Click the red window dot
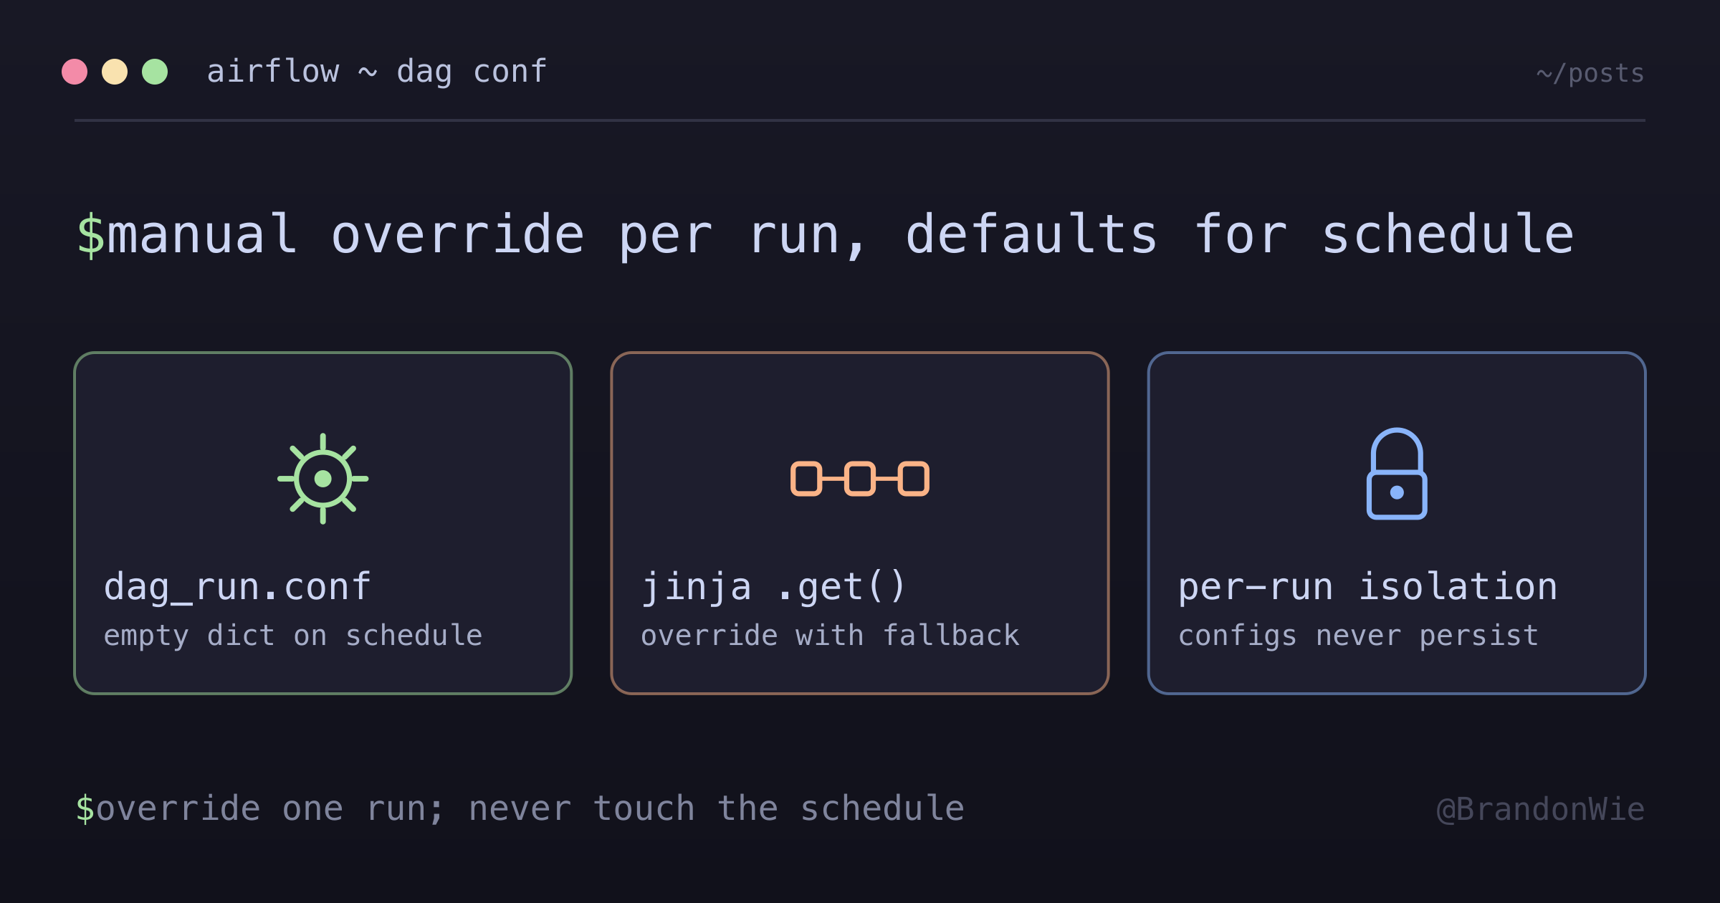The height and width of the screenshot is (903, 1720). coord(75,72)
